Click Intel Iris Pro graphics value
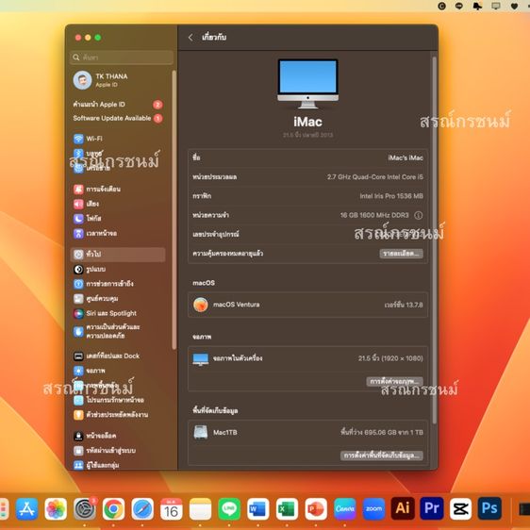 (391, 196)
